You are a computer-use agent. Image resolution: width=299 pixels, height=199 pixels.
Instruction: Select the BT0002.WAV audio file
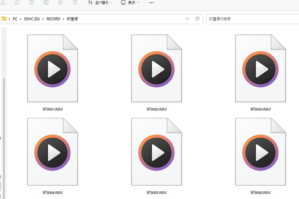pos(156,73)
